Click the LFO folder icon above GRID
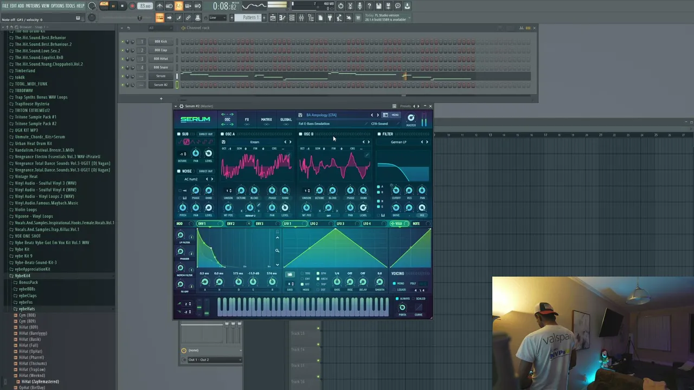Viewport: 694px width, 390px height. coord(290,274)
